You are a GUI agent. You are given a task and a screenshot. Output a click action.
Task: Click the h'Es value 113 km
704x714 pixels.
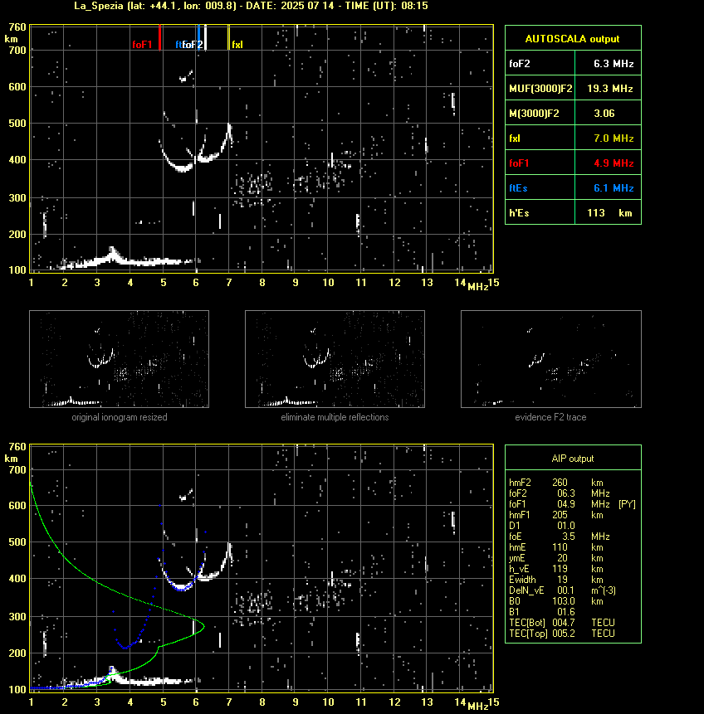[x=609, y=212]
